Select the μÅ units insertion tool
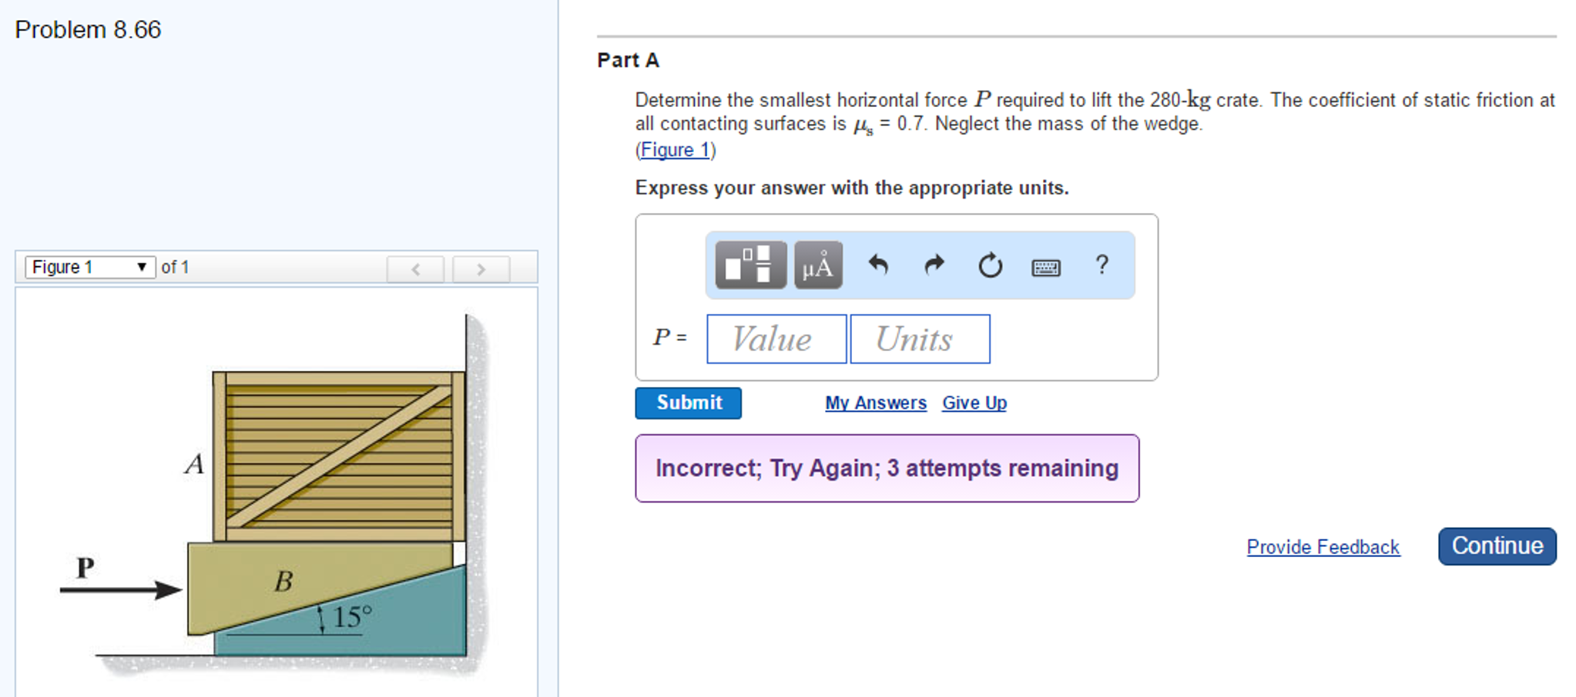This screenshot has height=697, width=1576. click(x=817, y=265)
